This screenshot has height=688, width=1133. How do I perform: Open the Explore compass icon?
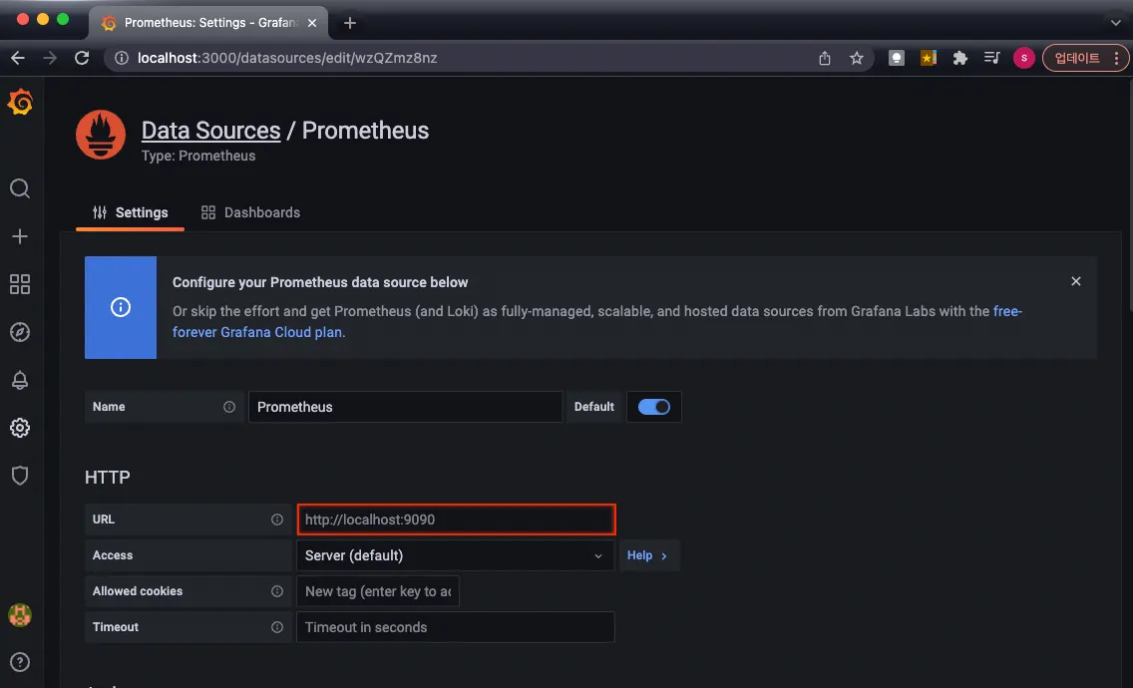20,332
